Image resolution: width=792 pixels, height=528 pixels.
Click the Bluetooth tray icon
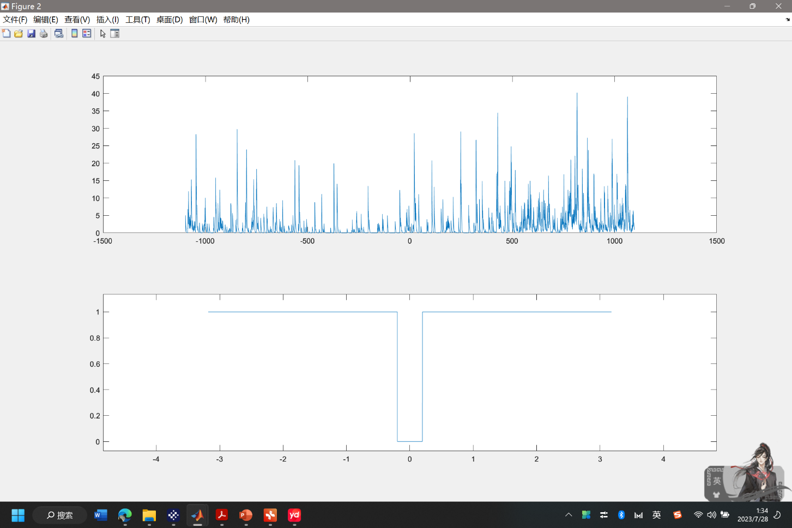pos(621,515)
